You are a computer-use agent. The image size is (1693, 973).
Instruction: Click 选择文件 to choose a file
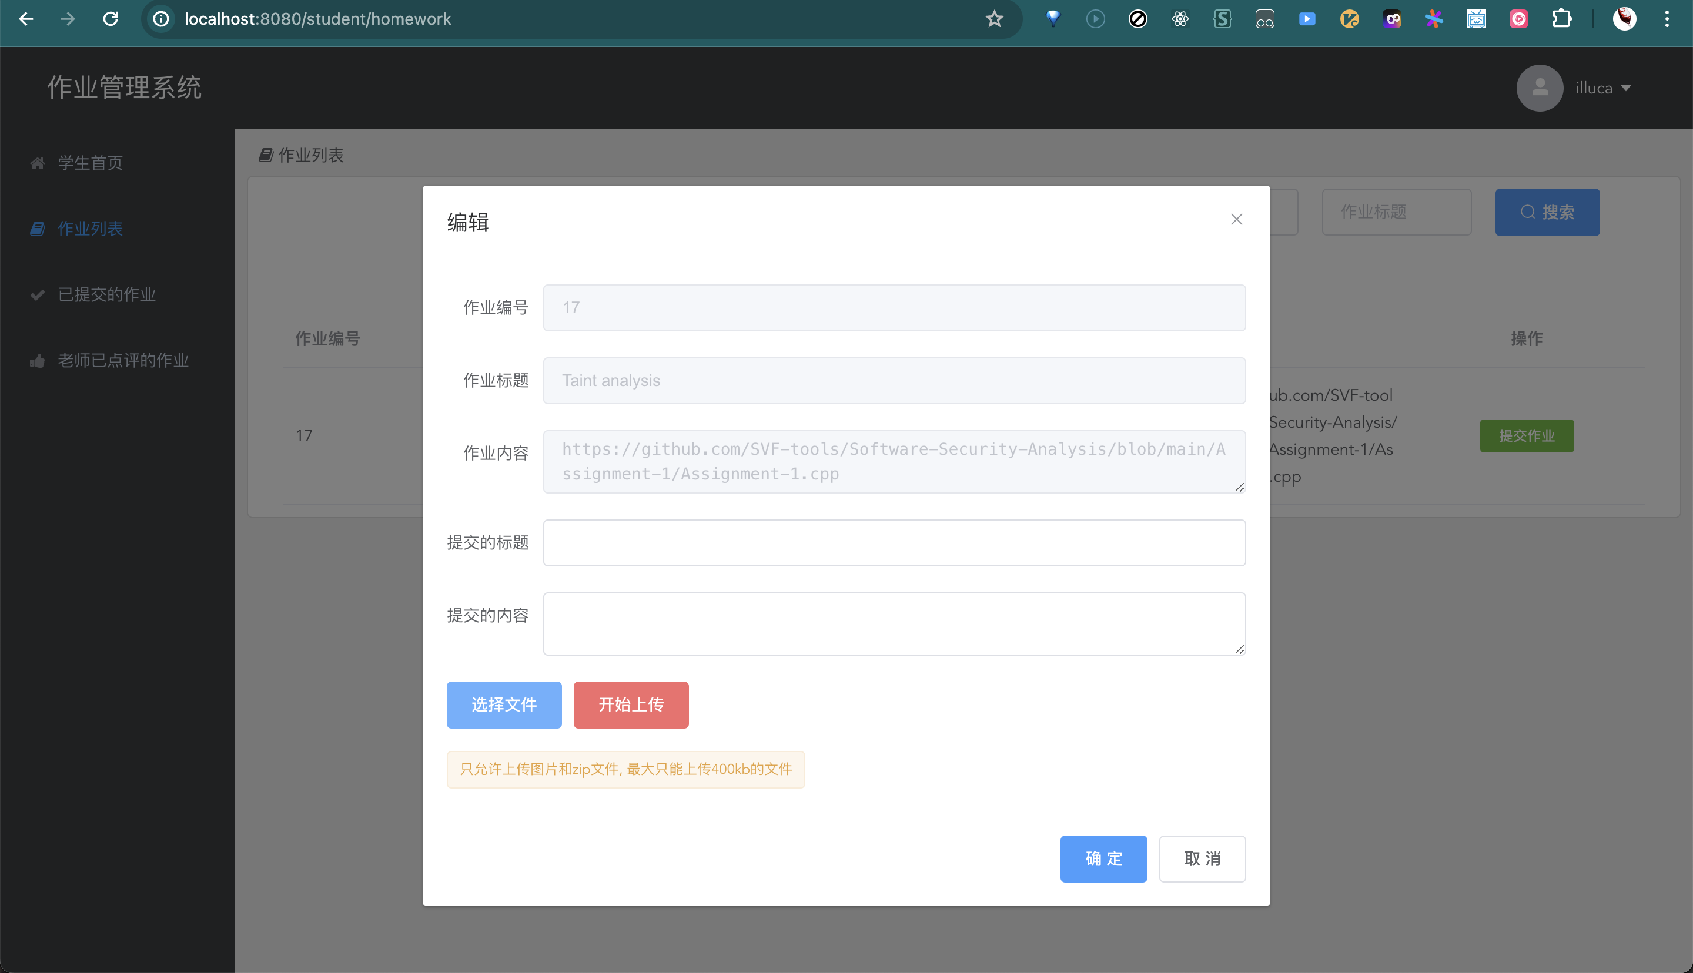[x=504, y=704]
